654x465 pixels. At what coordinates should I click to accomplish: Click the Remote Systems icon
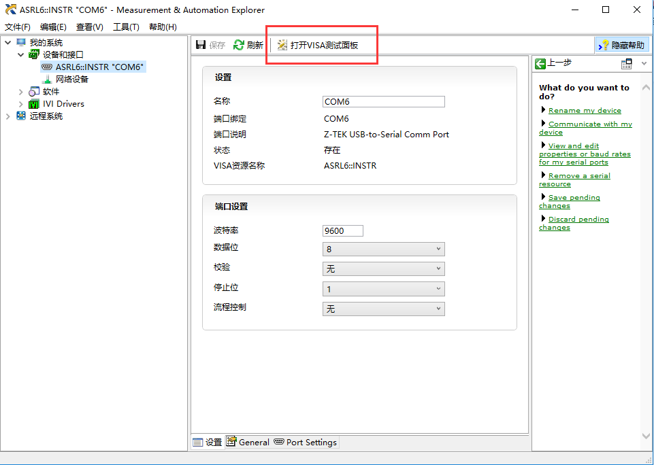tap(21, 116)
